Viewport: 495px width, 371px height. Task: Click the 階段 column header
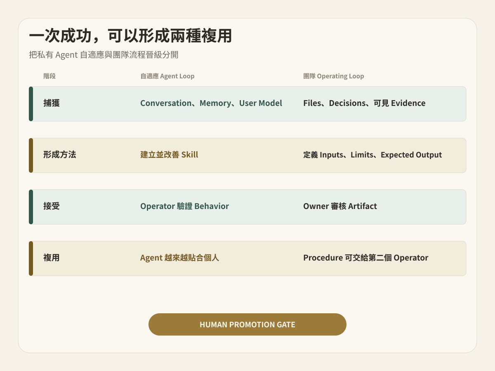pos(49,76)
